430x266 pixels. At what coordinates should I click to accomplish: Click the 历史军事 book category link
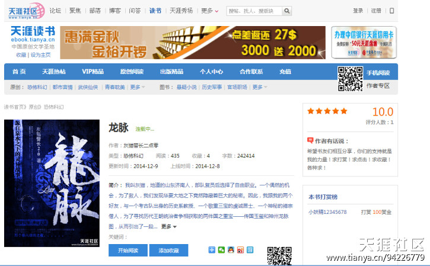point(212,87)
